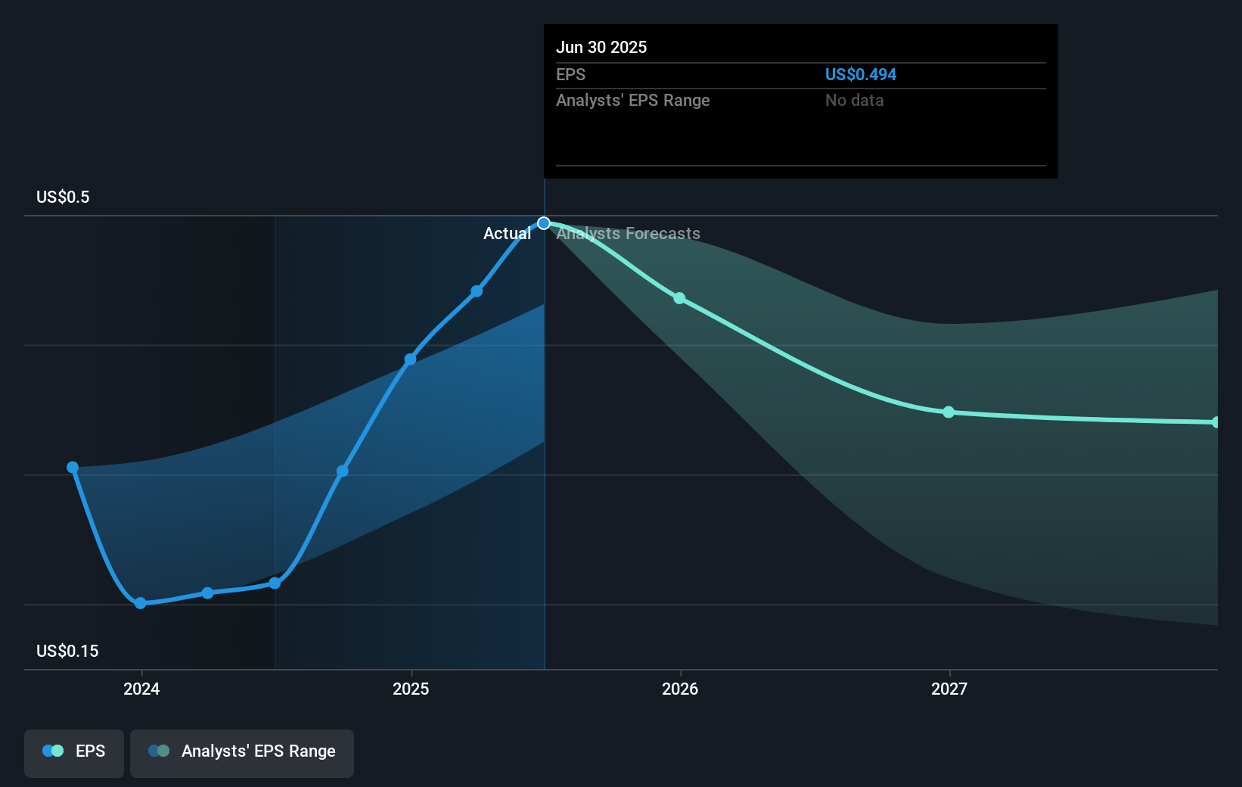Click the US$0.494 EPS value in tooltip
Viewport: 1242px width, 787px height.
[x=861, y=74]
